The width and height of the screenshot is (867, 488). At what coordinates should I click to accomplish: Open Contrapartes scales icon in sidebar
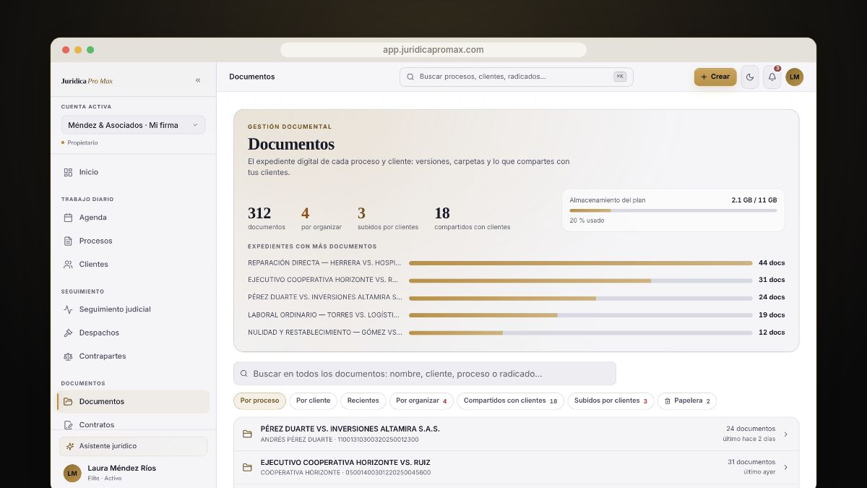click(x=68, y=356)
